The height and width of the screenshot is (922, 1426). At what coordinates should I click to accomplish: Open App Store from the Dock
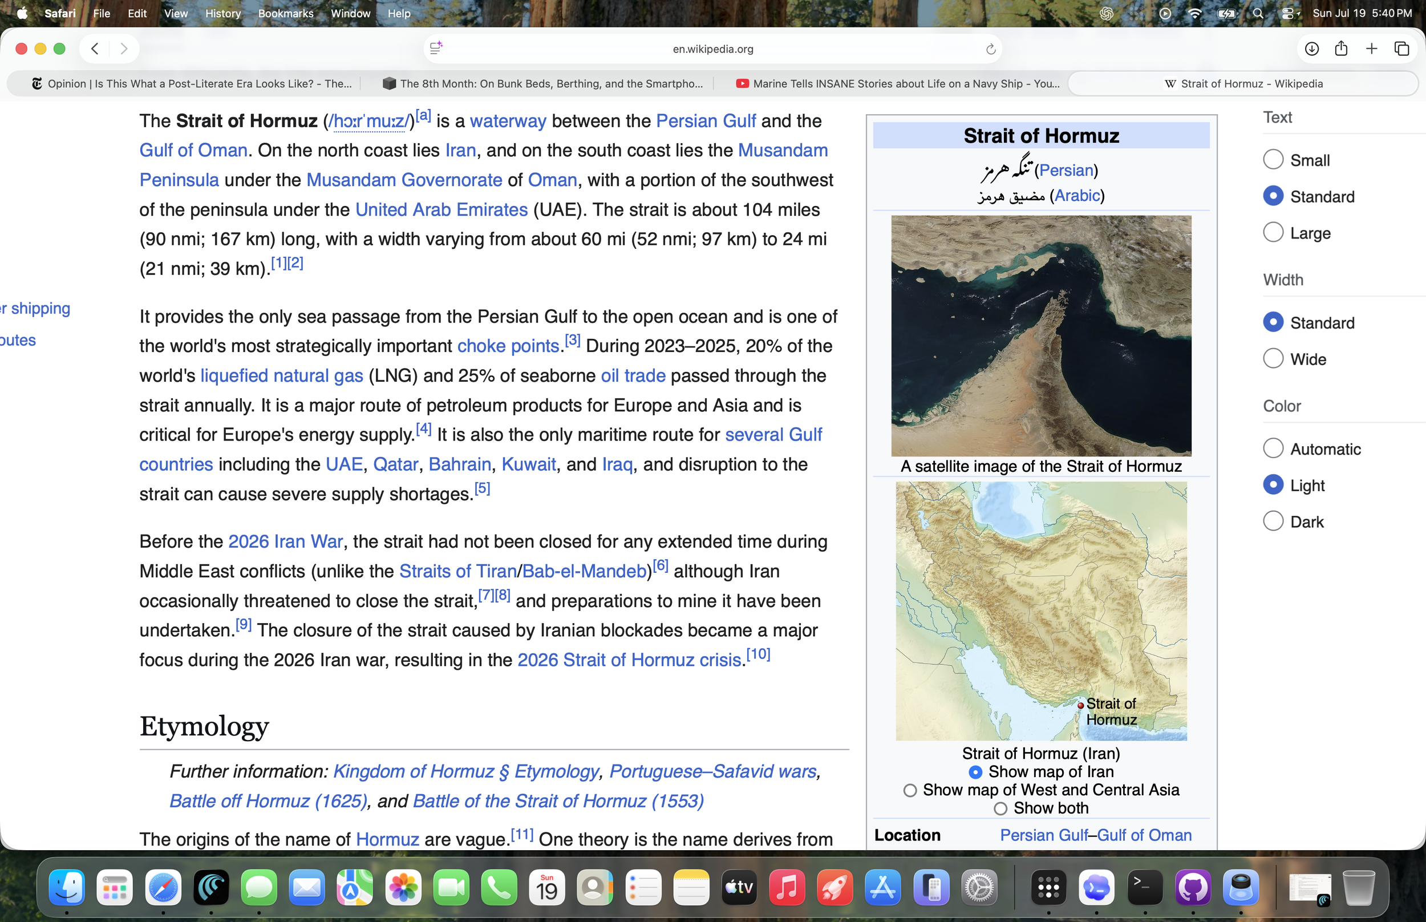[883, 887]
